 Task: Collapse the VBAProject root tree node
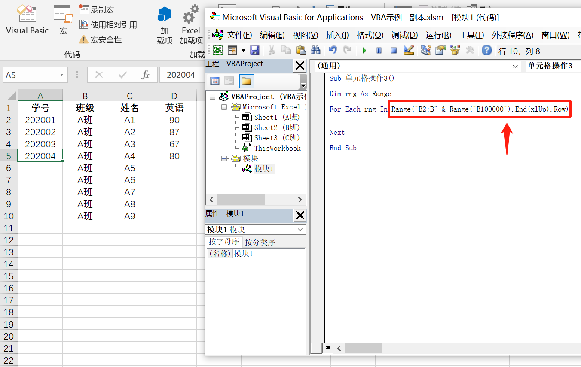click(213, 97)
